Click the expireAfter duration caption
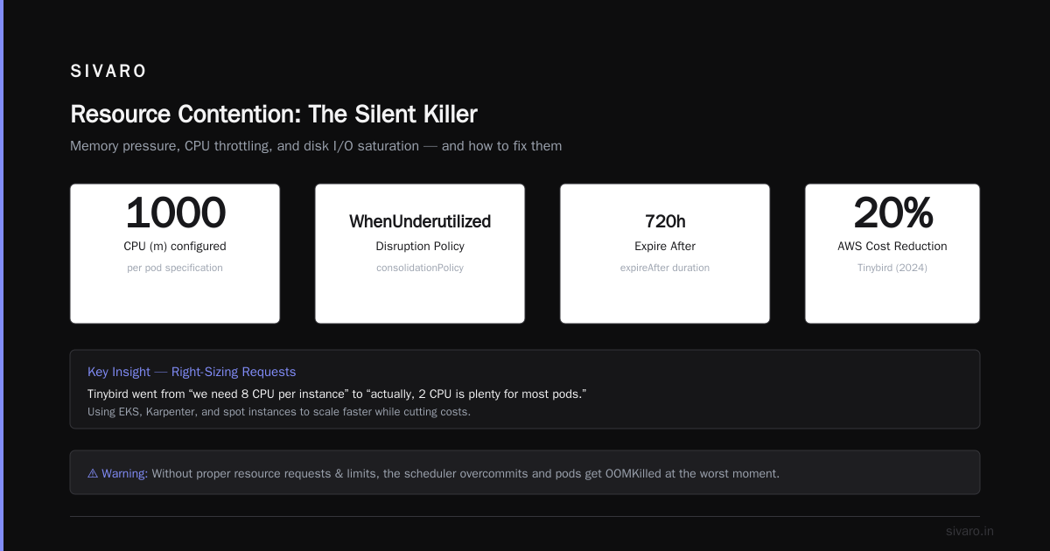 pos(665,268)
